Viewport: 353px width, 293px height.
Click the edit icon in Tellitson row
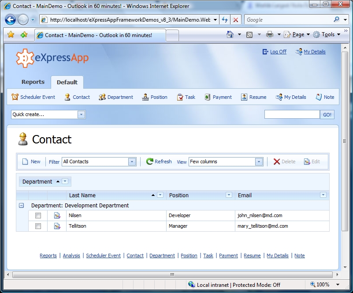pos(57,226)
